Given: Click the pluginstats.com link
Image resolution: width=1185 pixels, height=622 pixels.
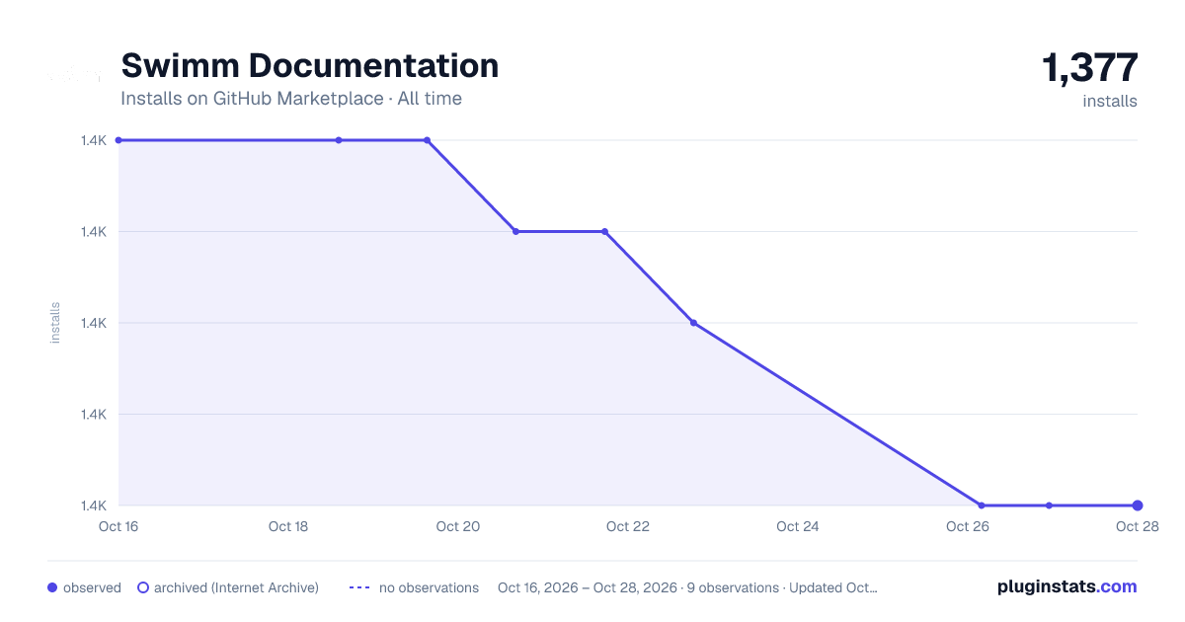Looking at the screenshot, I should point(1066,586).
